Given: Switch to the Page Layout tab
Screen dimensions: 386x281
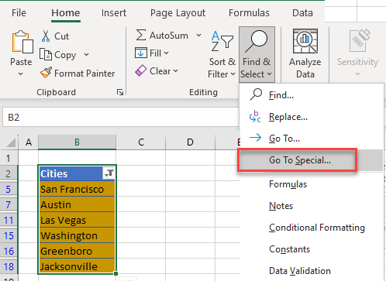Looking at the screenshot, I should coord(177,13).
